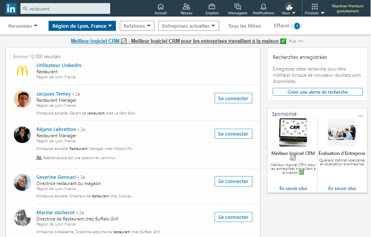
Task: Click Se connecter for Réjane Lebretton
Action: (233, 134)
